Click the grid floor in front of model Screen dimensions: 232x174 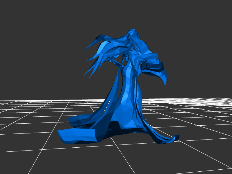pyautogui.click(x=116, y=156)
